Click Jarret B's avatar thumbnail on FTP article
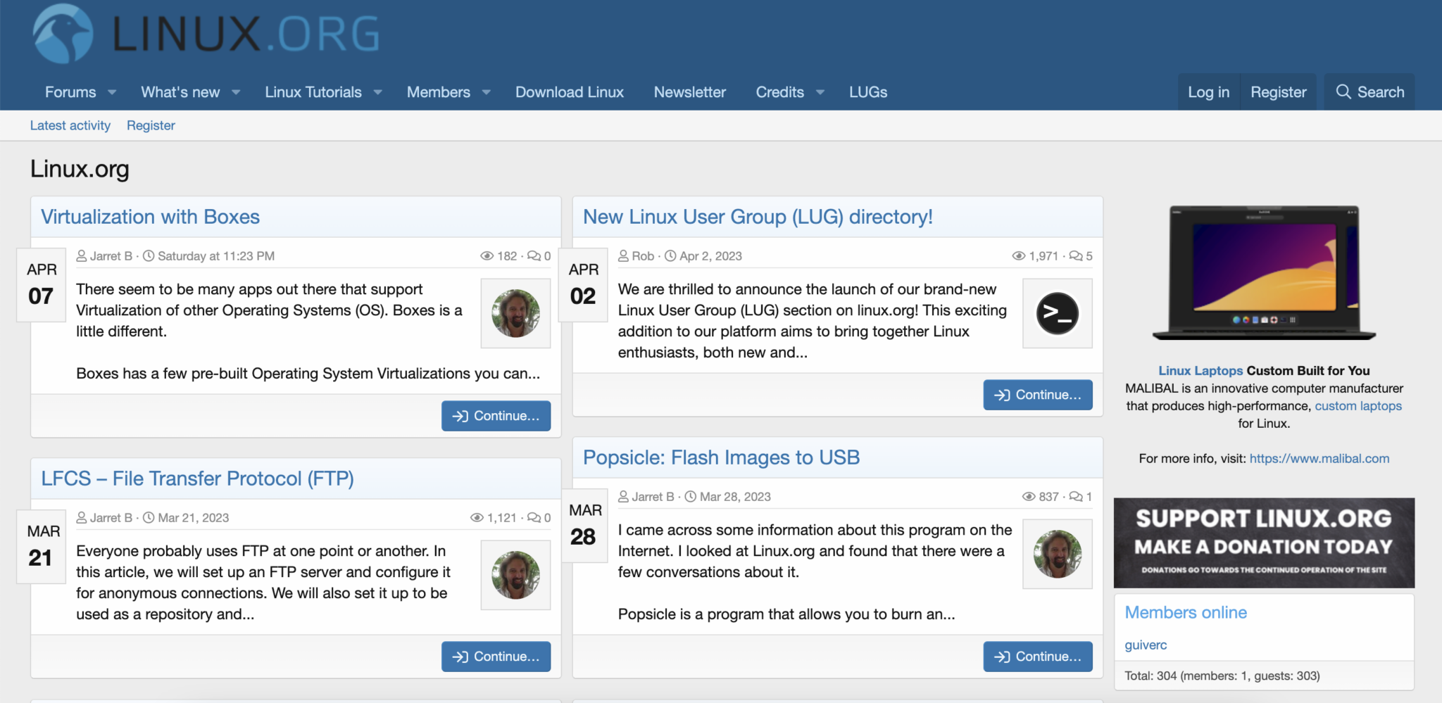 [515, 575]
